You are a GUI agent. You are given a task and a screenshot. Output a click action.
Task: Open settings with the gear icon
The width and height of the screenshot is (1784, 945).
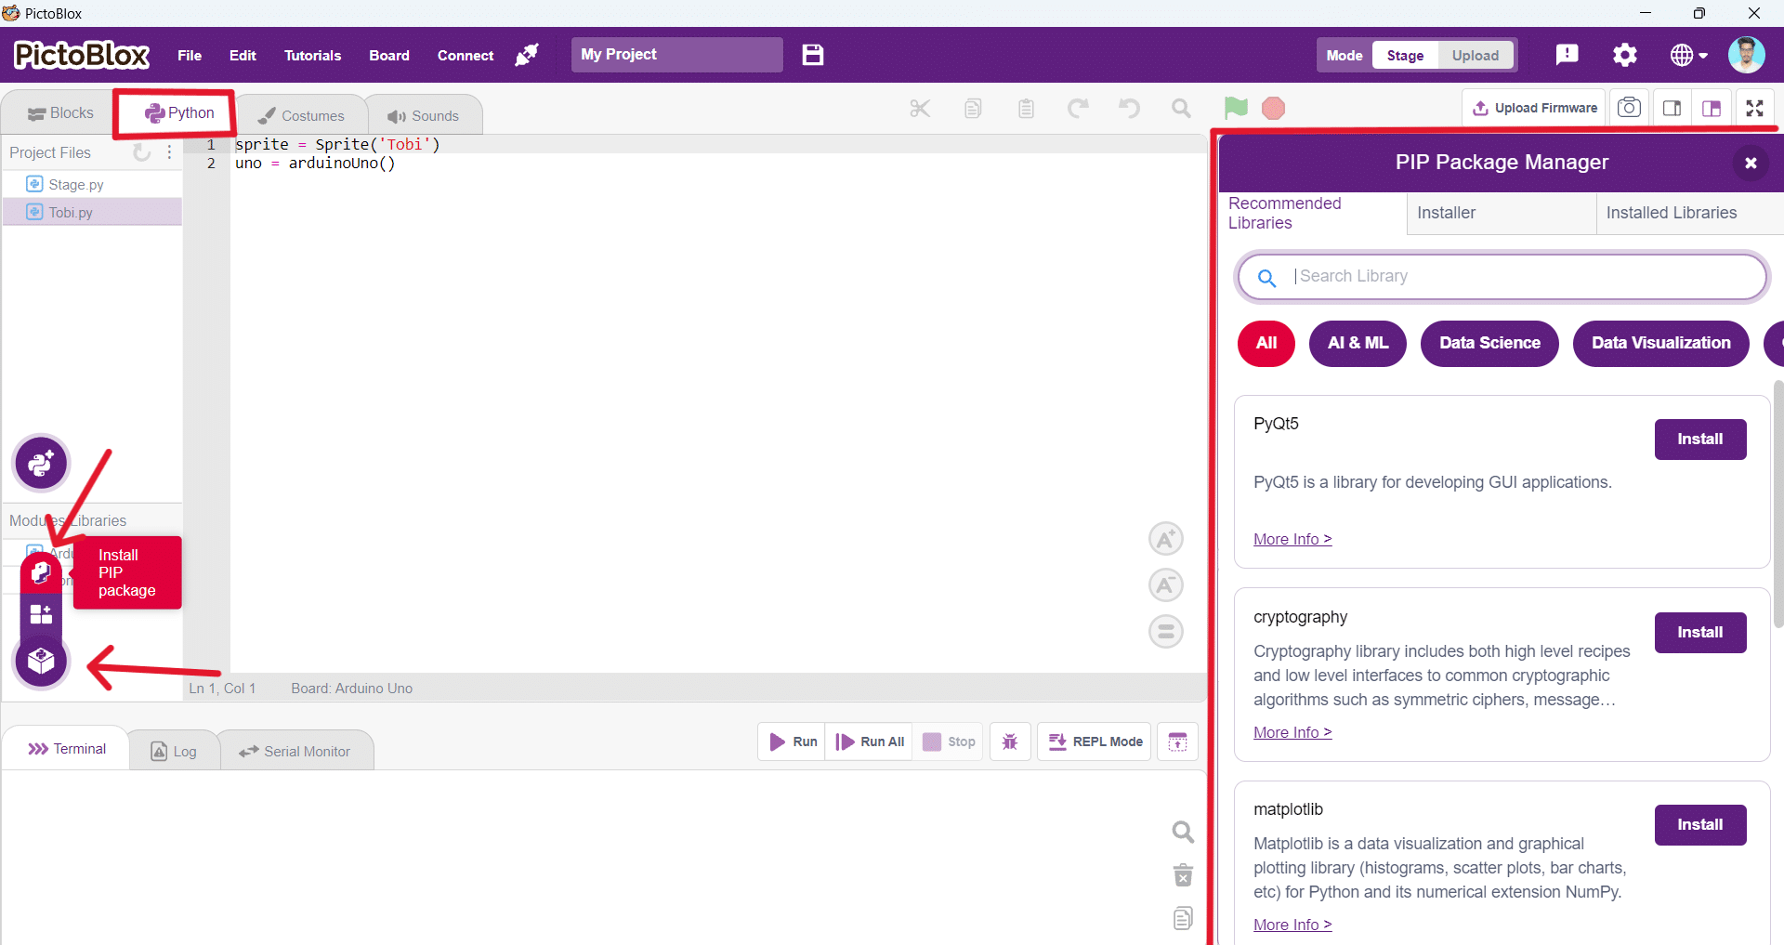[x=1624, y=55]
